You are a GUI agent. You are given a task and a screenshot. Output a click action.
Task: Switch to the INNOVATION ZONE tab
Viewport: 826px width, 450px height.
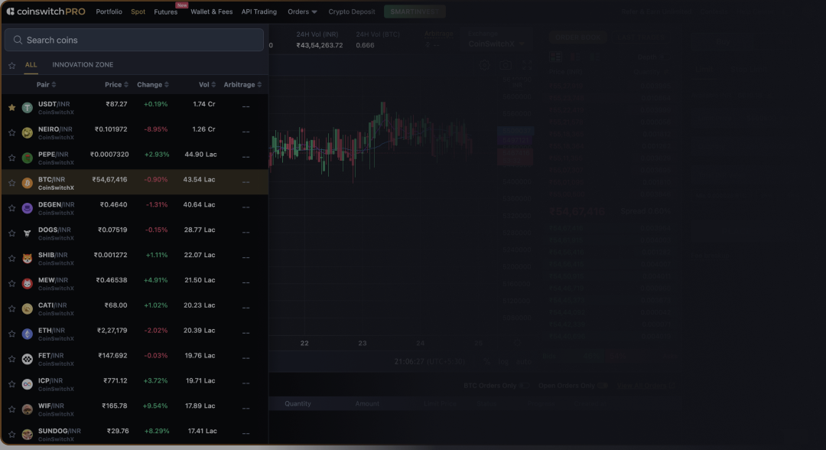coord(83,64)
